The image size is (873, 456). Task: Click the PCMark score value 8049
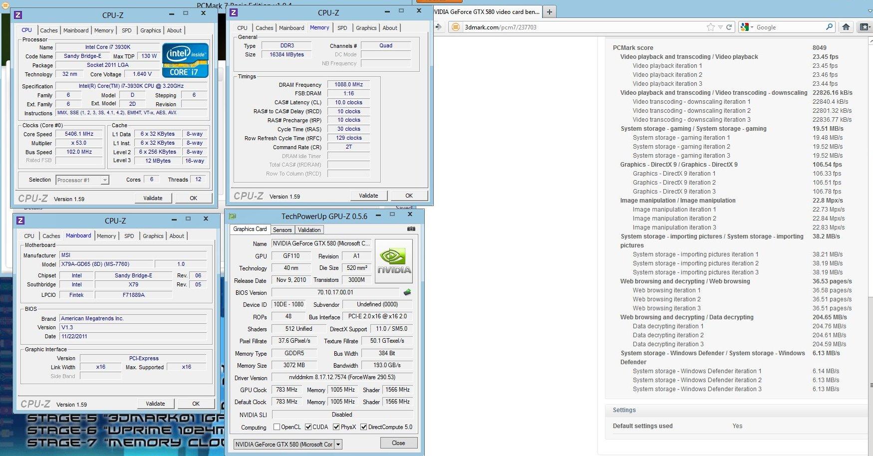820,48
